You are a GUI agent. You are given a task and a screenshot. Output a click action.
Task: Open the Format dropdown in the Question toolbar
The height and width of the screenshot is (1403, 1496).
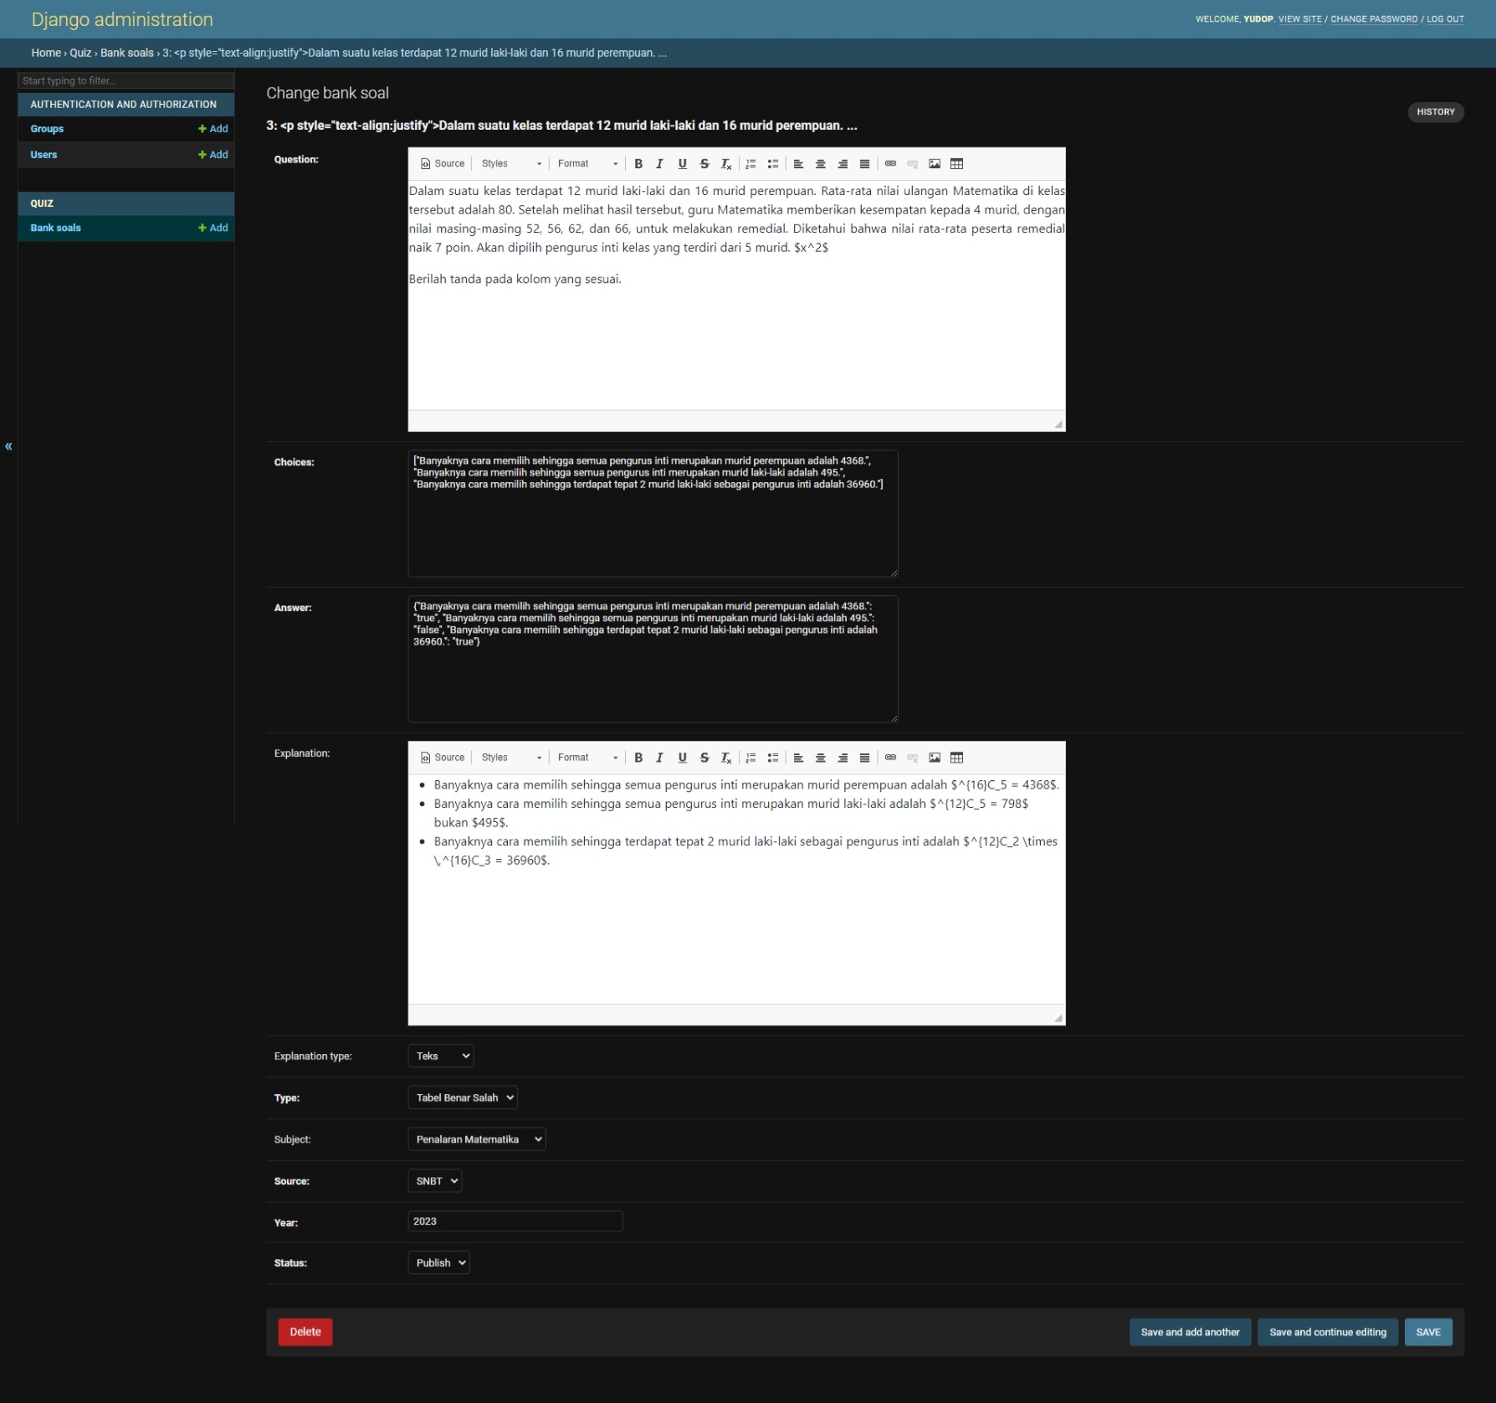586,163
